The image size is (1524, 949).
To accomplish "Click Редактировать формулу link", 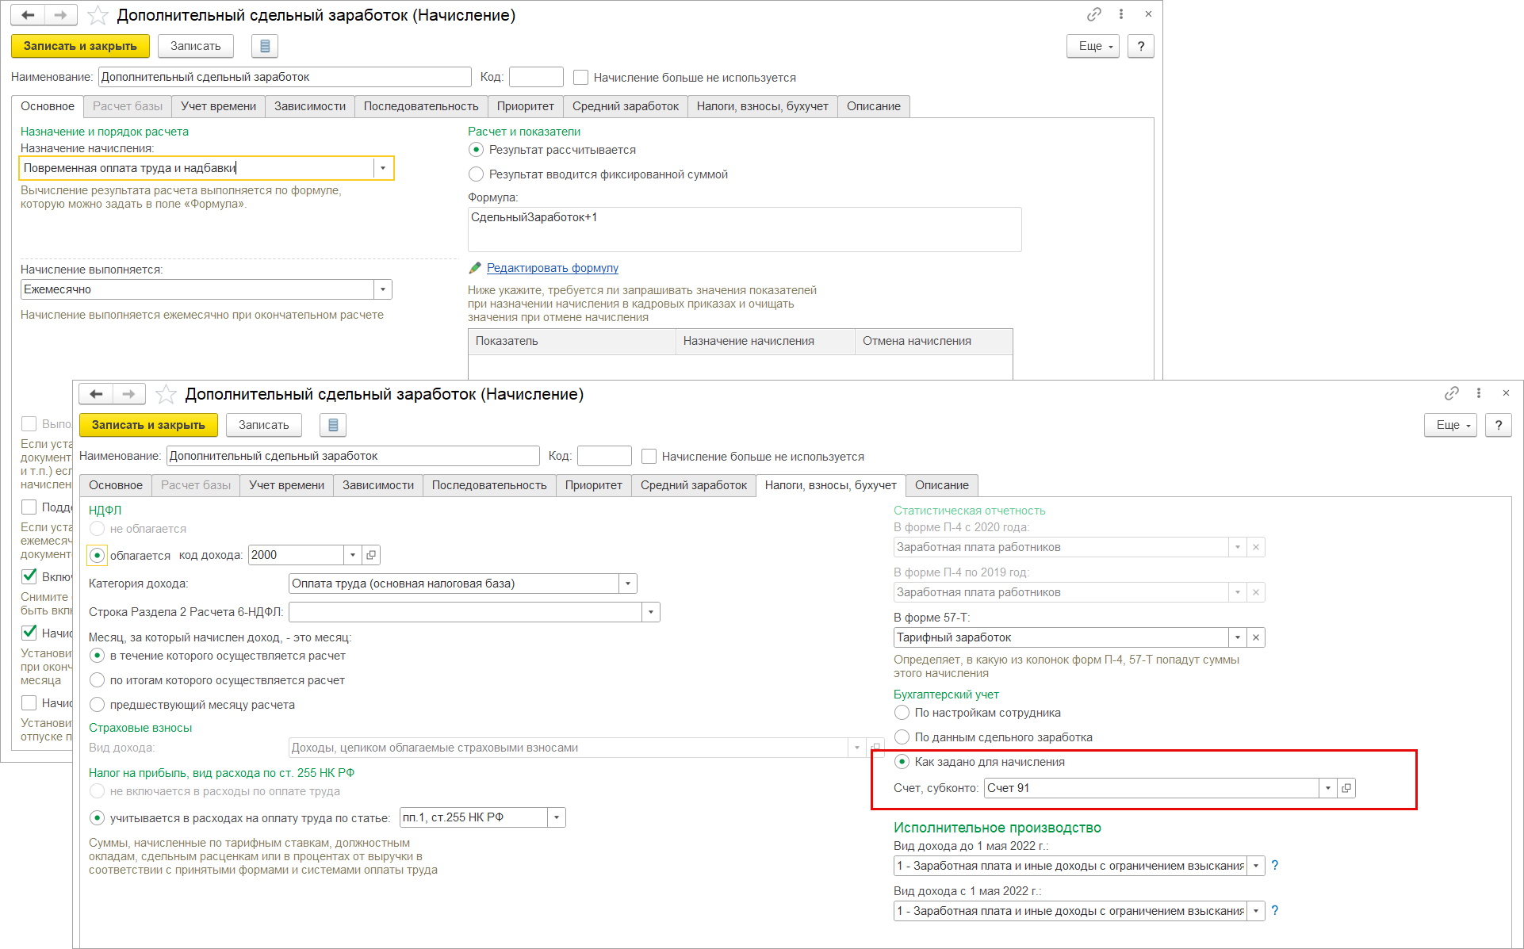I will click(552, 268).
